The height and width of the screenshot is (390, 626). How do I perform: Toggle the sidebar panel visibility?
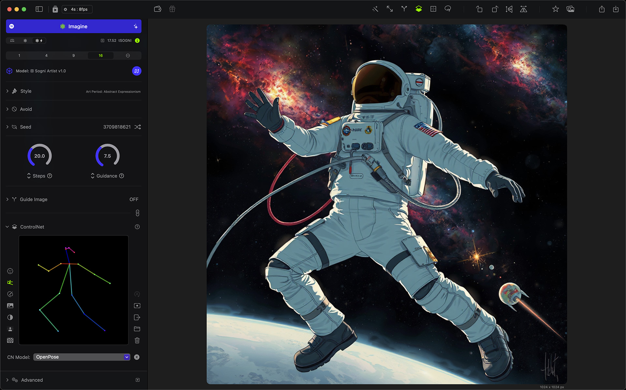point(39,9)
